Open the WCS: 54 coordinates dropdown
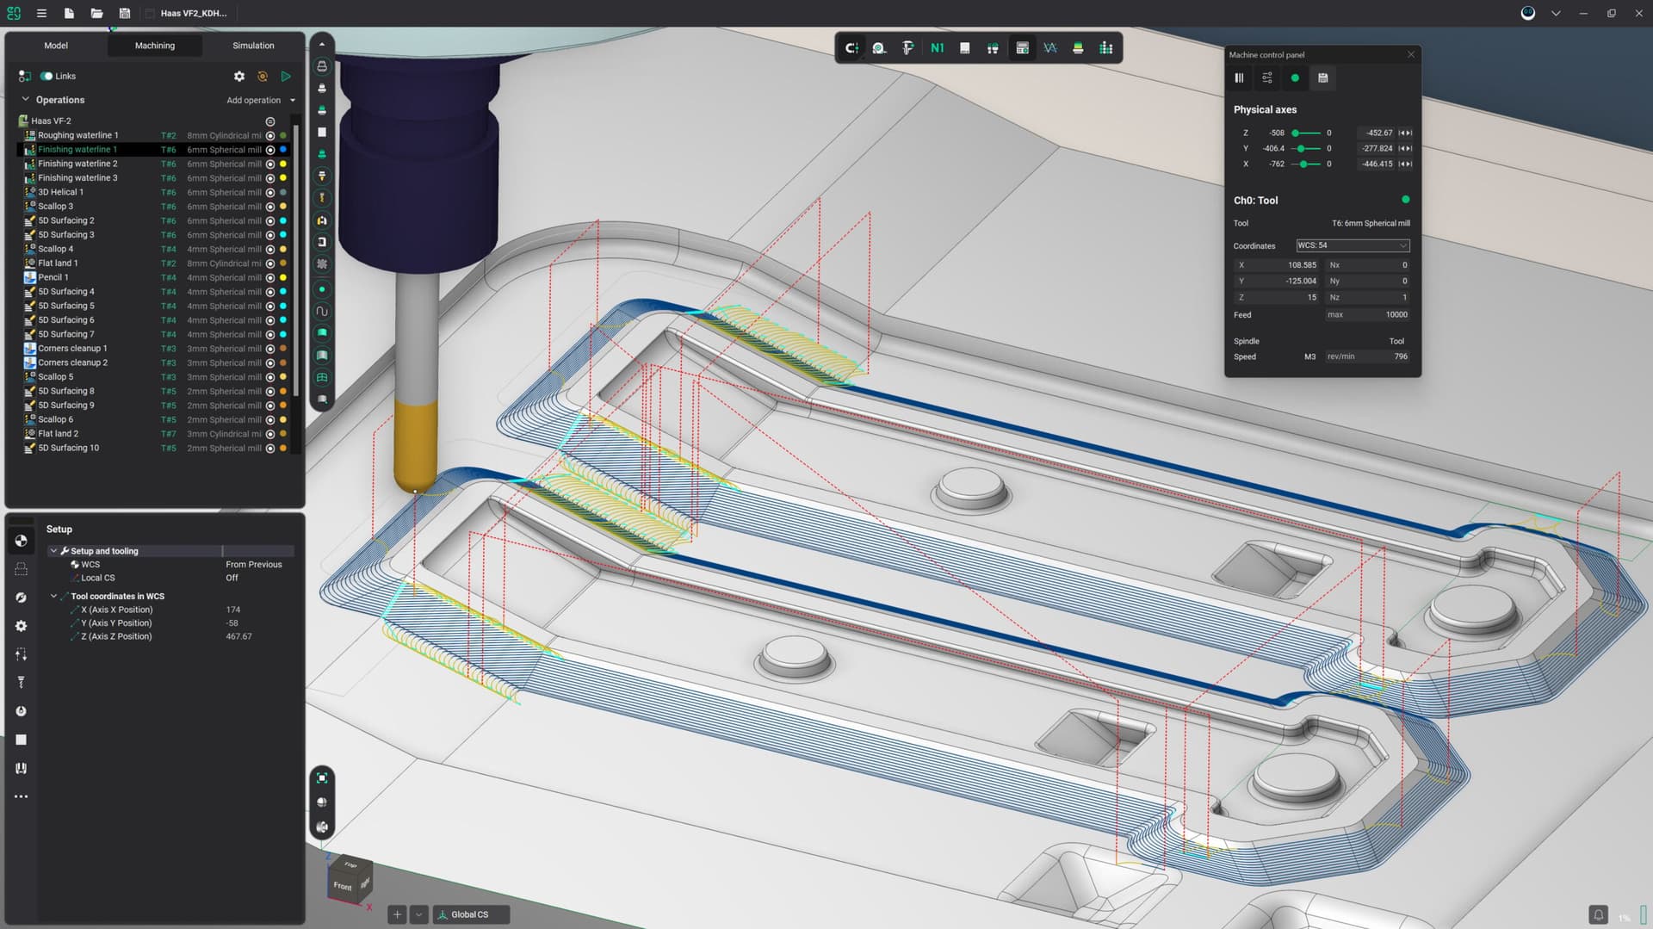 (x=1352, y=245)
